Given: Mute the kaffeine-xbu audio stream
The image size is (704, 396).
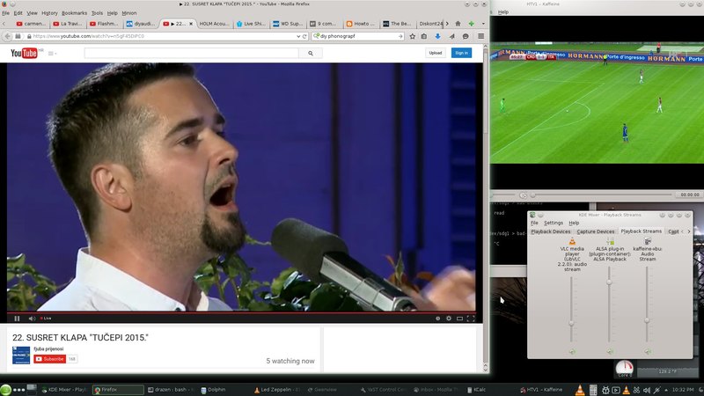Looking at the screenshot, I should tap(647, 351).
